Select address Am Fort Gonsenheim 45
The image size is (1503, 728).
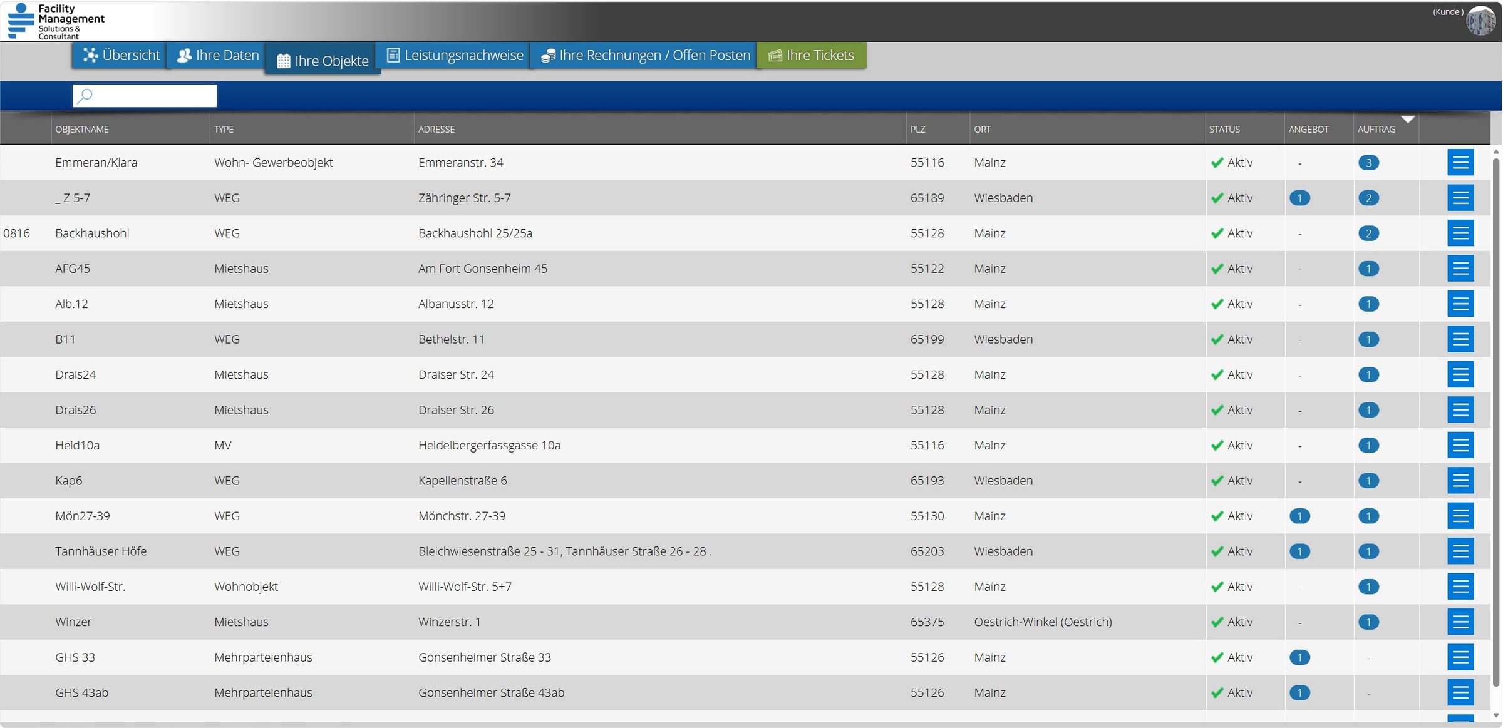point(482,269)
